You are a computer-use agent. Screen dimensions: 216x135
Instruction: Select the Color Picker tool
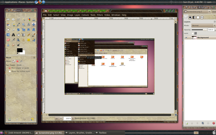[18, 24]
